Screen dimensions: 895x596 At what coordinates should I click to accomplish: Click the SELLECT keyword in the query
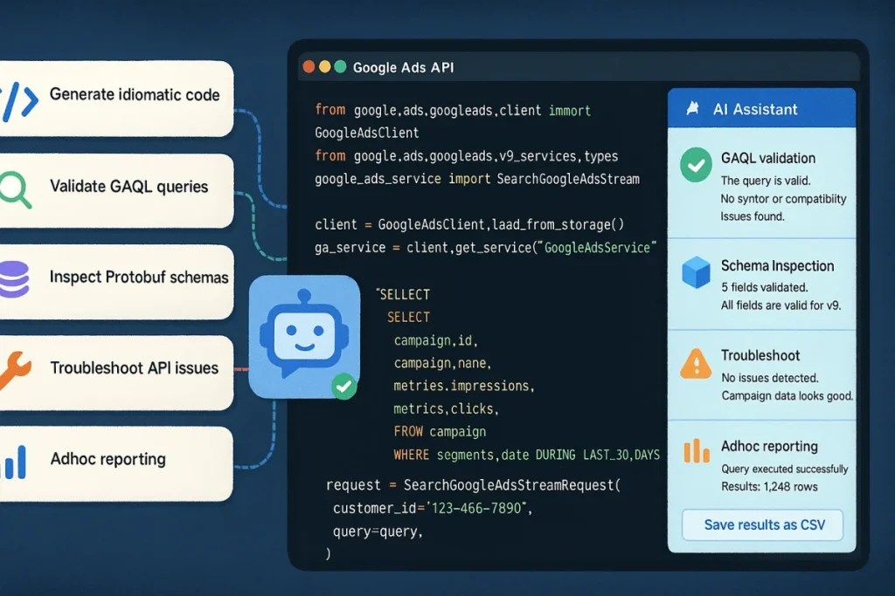403,295
